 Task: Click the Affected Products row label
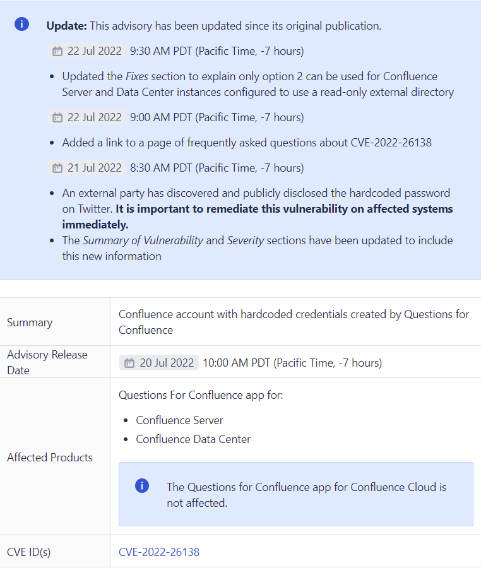50,458
